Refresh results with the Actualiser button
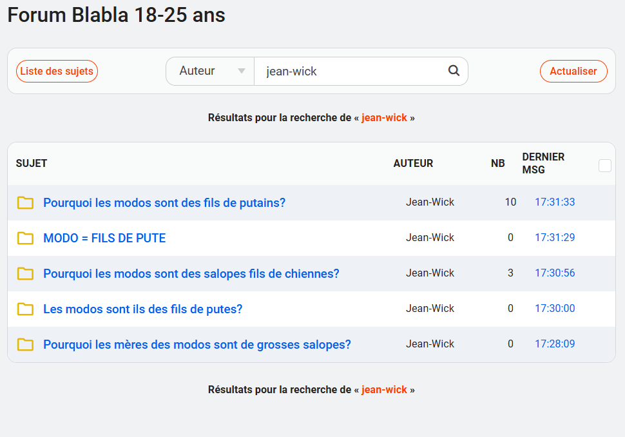Image resolution: width=625 pixels, height=437 pixels. click(x=573, y=71)
